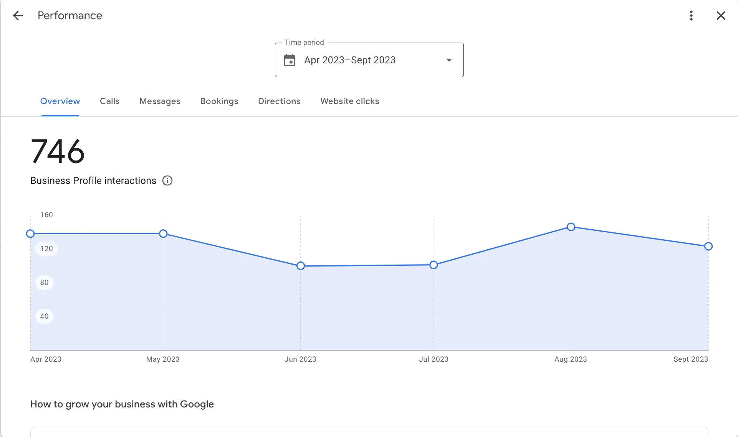This screenshot has height=437, width=738.
Task: Click the Business Profile interactions label
Action: [x=93, y=181]
